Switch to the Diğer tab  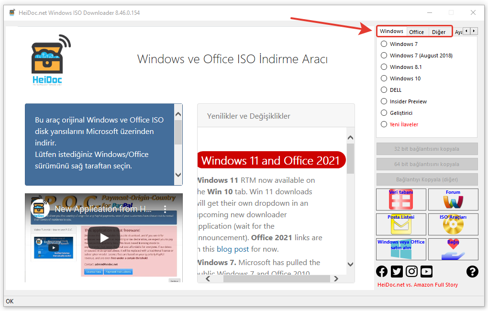point(439,32)
